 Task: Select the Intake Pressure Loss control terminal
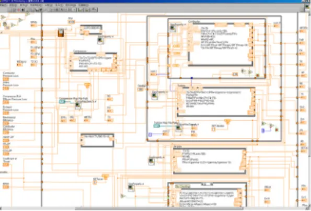pyautogui.click(x=6, y=88)
